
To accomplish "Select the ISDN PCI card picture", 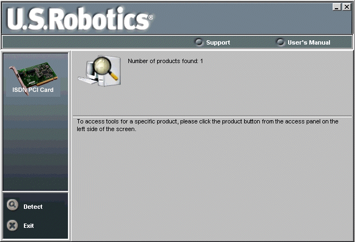I will [x=32, y=73].
